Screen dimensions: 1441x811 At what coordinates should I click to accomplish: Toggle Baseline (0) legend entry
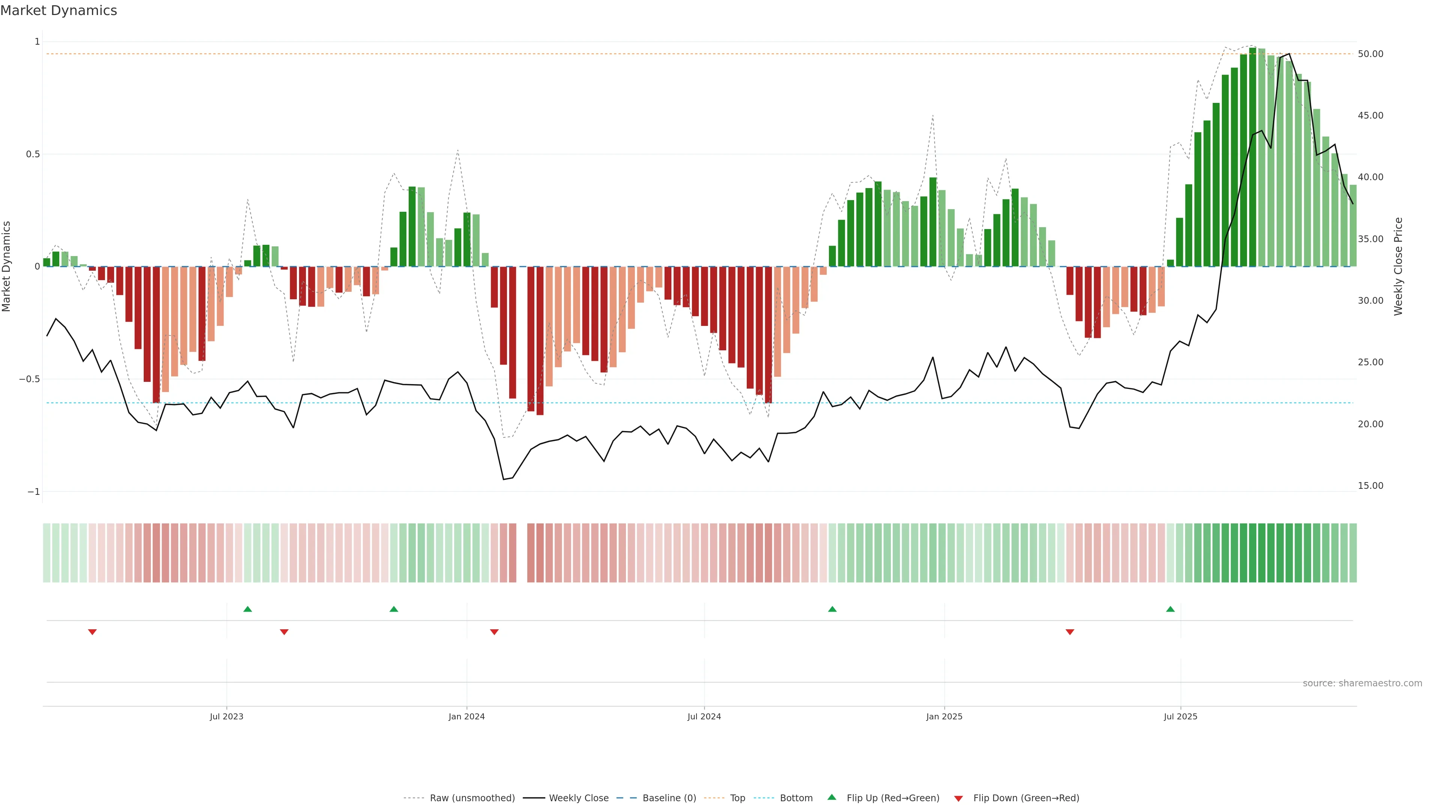(x=669, y=798)
